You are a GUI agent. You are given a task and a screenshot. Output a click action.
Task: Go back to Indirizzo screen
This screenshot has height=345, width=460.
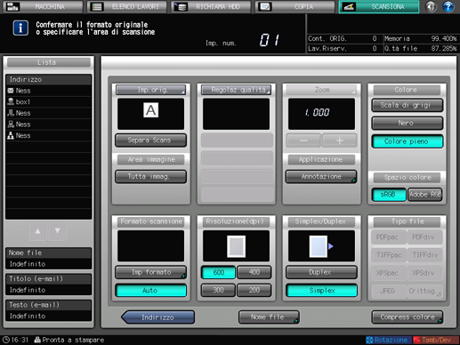[x=157, y=317]
